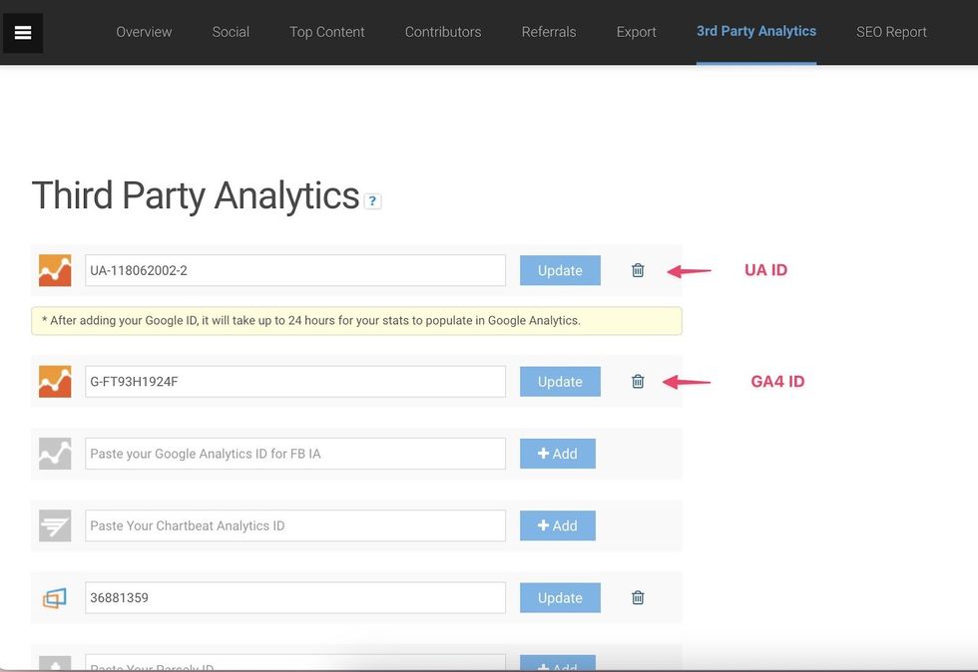Add the Chartbeat Analytics ID

pos(557,525)
